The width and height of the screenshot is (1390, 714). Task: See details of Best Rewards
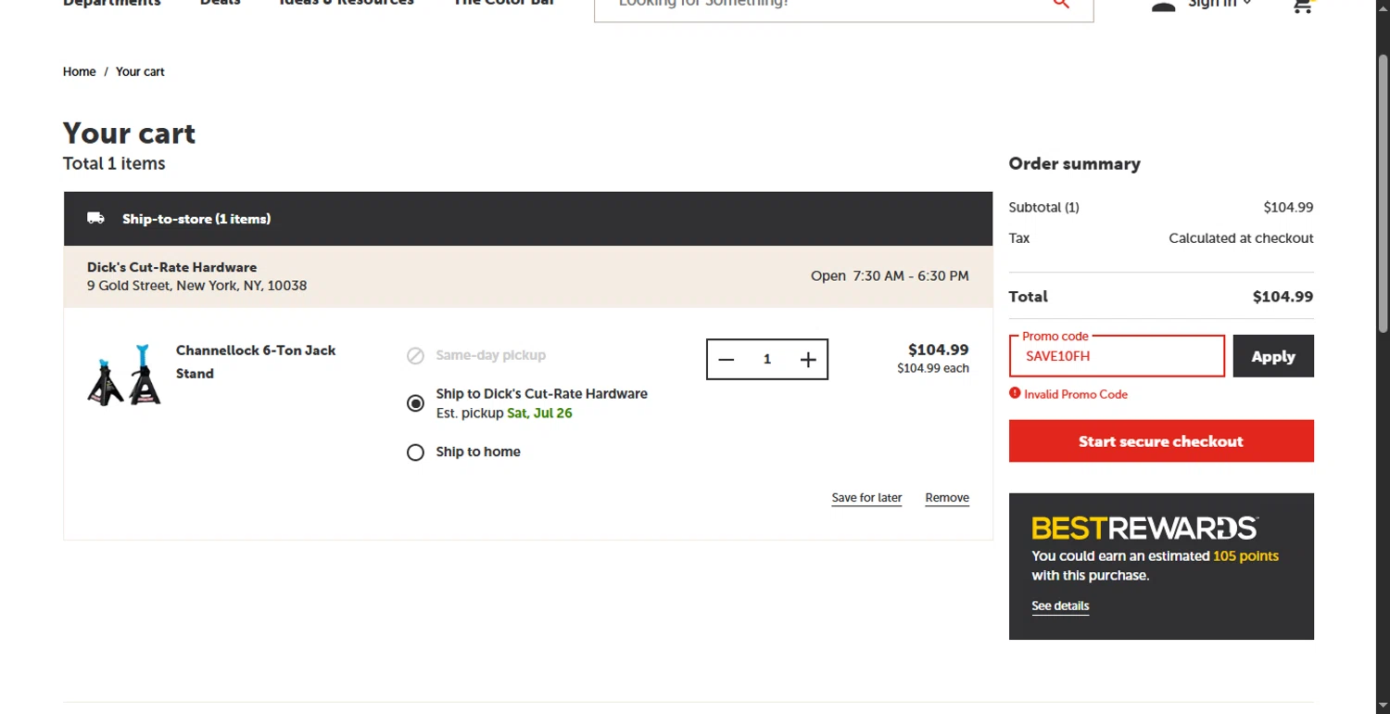pos(1060,606)
